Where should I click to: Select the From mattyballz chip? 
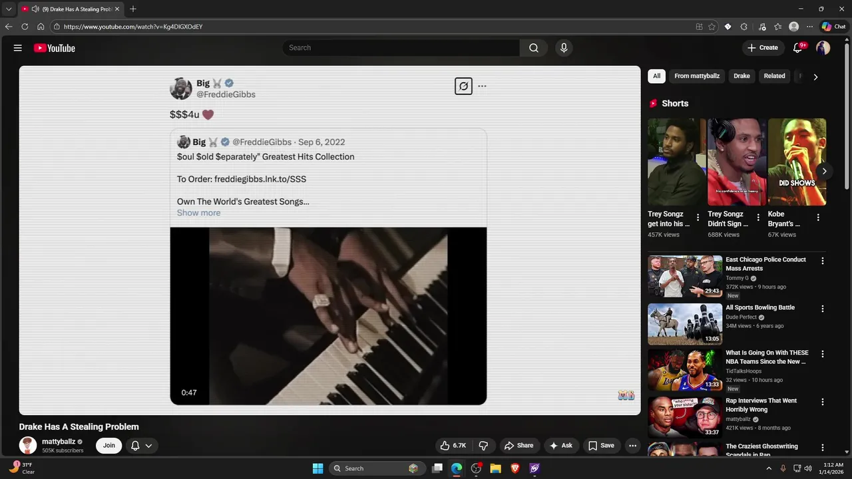(x=697, y=76)
